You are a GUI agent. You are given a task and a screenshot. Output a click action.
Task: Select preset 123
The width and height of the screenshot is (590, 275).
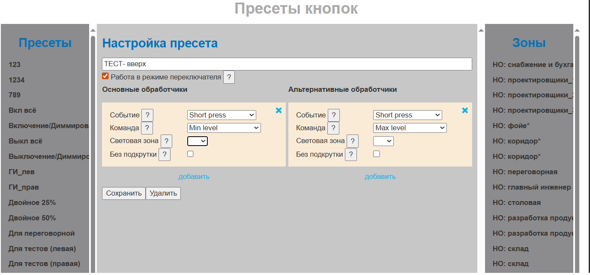(x=15, y=65)
